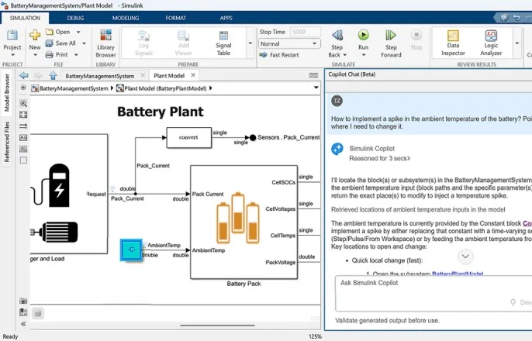The width and height of the screenshot is (532, 341).
Task: Close the BatteryManagementSystem tab
Action: (143, 75)
